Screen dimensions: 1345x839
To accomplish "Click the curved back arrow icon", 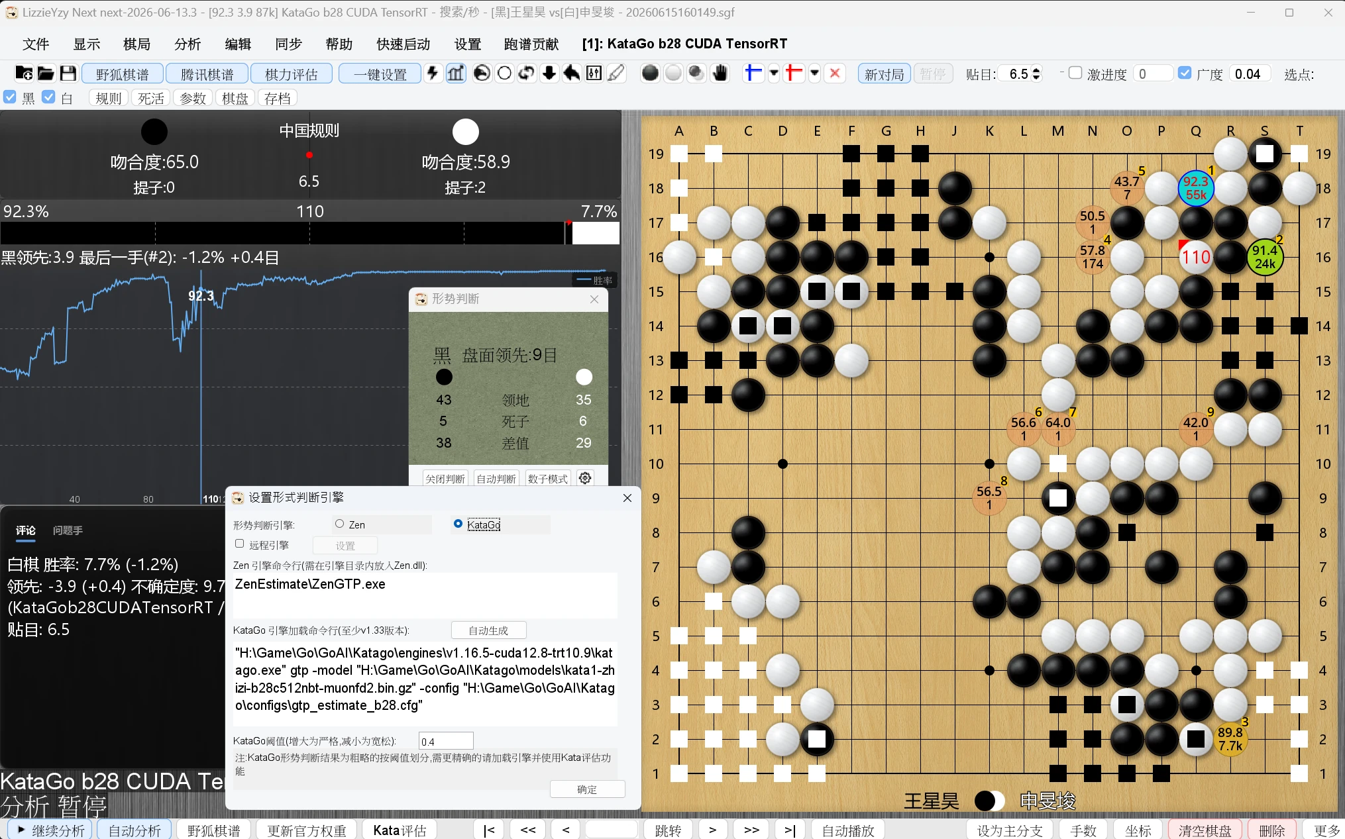I will [572, 74].
